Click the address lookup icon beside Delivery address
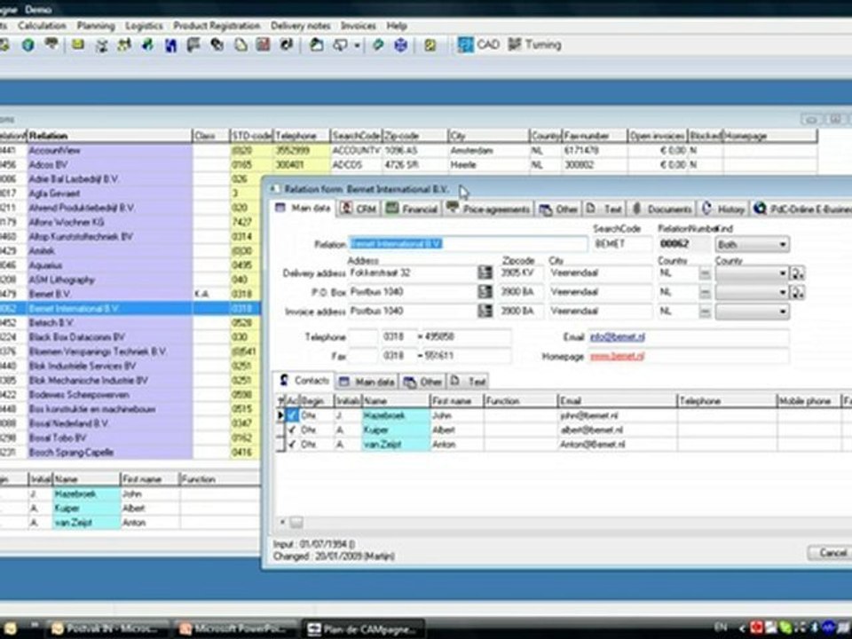Image resolution: width=852 pixels, height=639 pixels. click(x=485, y=272)
